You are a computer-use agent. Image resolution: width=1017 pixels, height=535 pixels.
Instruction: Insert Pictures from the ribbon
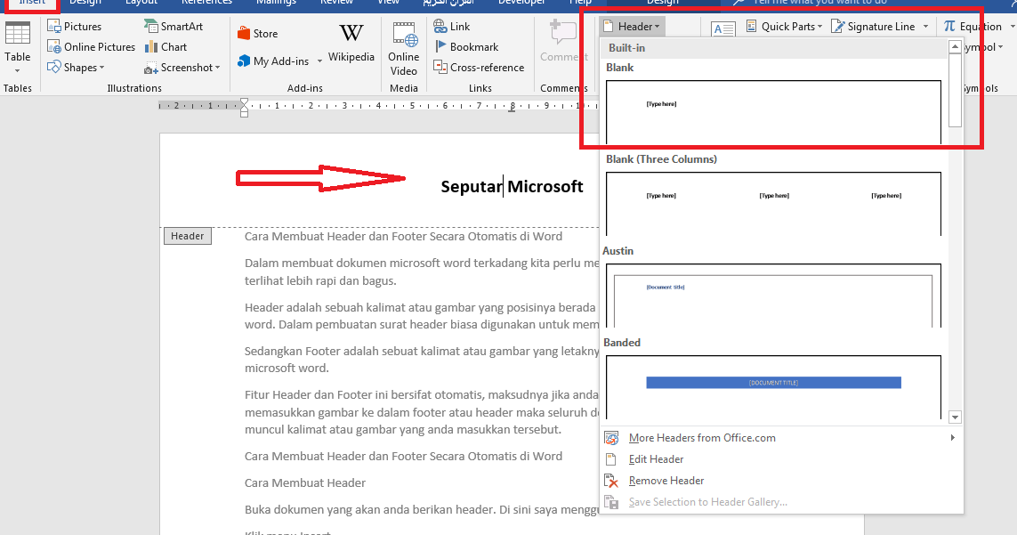point(75,27)
